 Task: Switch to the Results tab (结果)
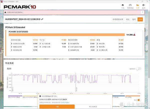pyautogui.click(x=137, y=6)
